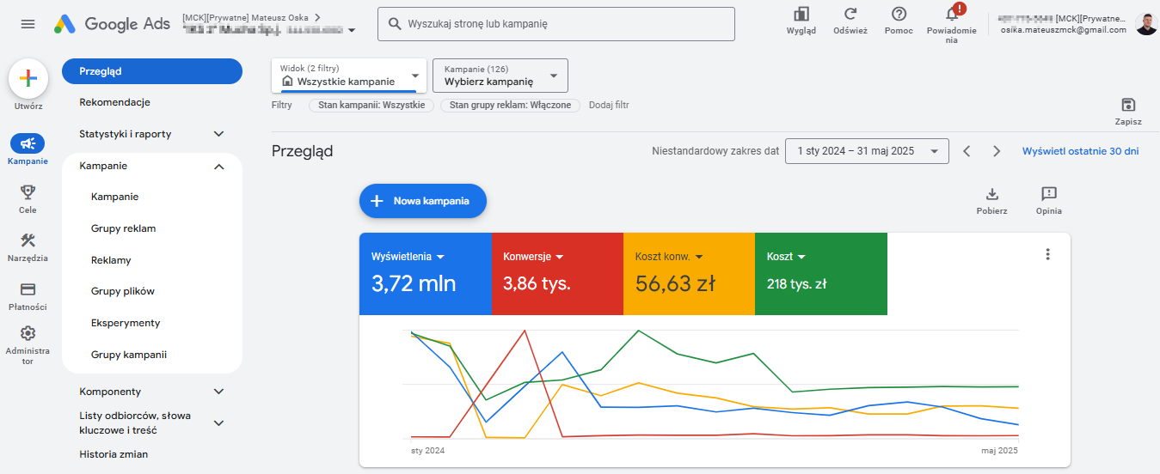Click the Utwórz plus button
Image resolution: width=1160 pixels, height=474 pixels.
28,79
